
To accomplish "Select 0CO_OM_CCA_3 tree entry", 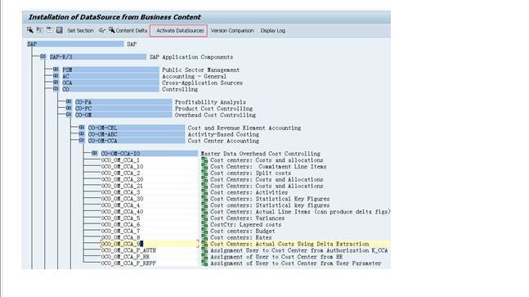I will (120, 192).
